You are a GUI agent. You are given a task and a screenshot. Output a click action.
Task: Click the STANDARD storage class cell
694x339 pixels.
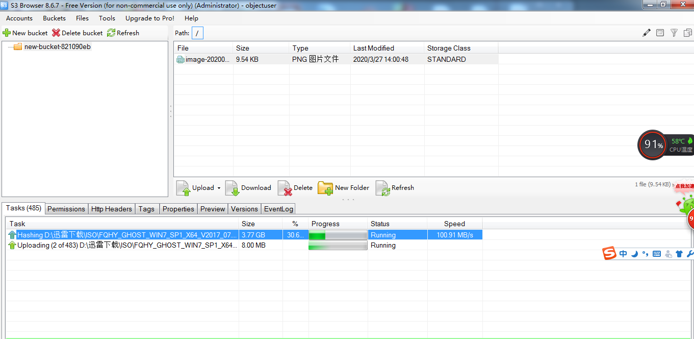[x=447, y=59]
